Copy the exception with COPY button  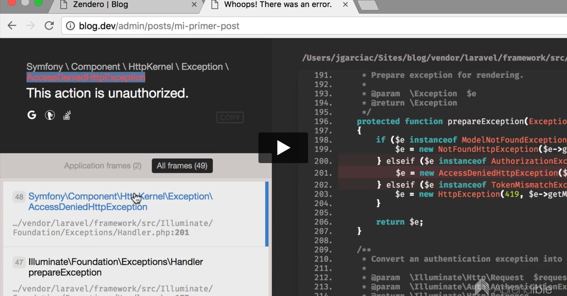230,117
